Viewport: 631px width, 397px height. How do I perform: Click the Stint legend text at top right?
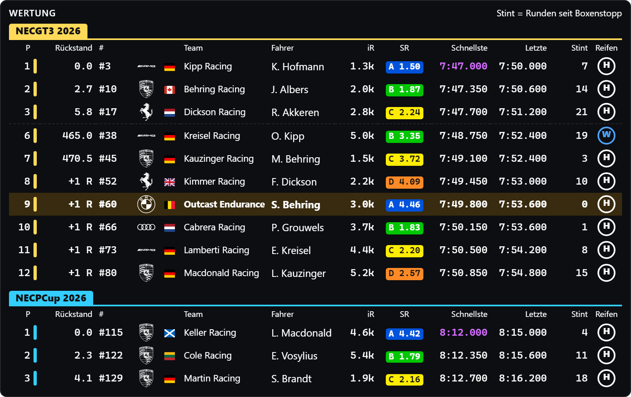pyautogui.click(x=559, y=13)
